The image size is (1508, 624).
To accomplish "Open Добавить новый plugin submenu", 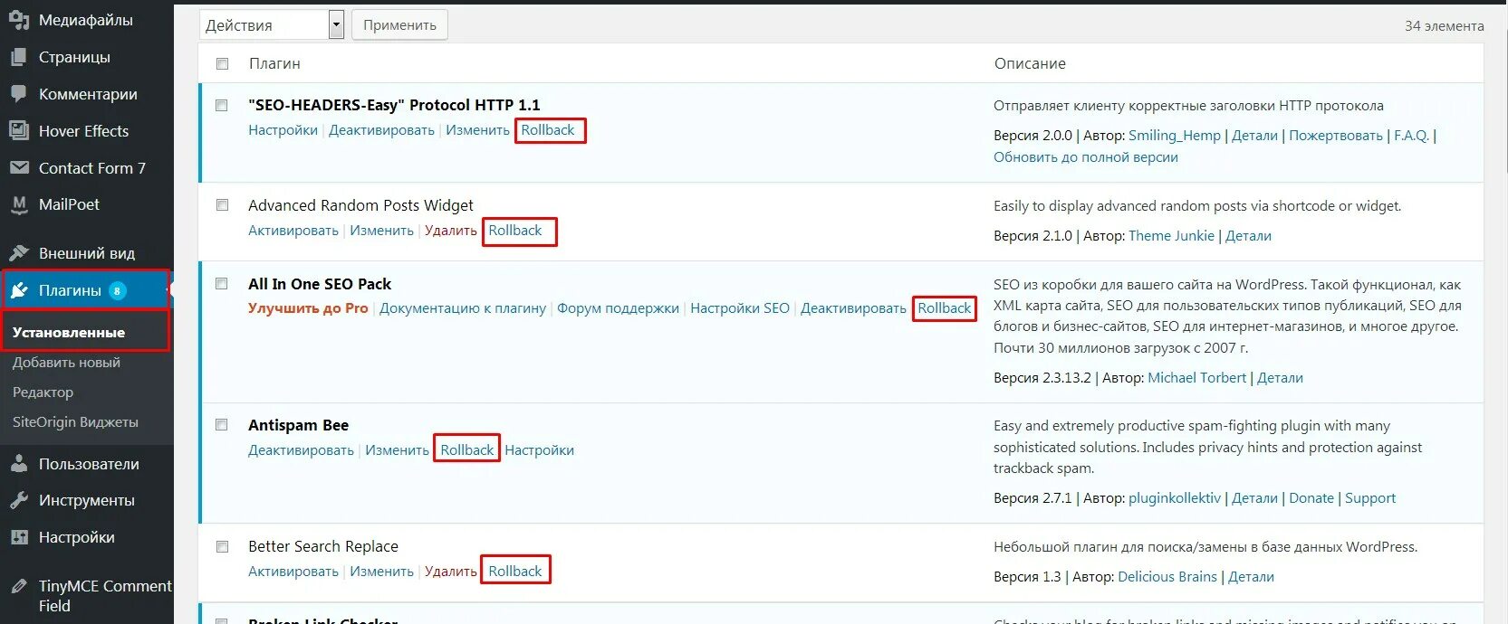I will [x=66, y=363].
